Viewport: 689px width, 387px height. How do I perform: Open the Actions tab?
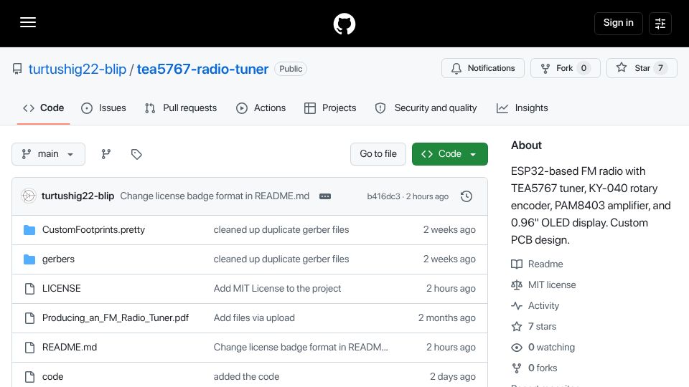click(x=261, y=108)
